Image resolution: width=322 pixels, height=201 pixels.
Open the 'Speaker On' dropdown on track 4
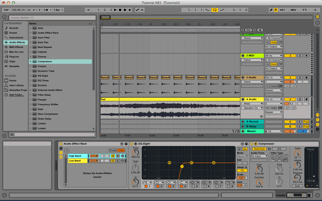(252, 108)
